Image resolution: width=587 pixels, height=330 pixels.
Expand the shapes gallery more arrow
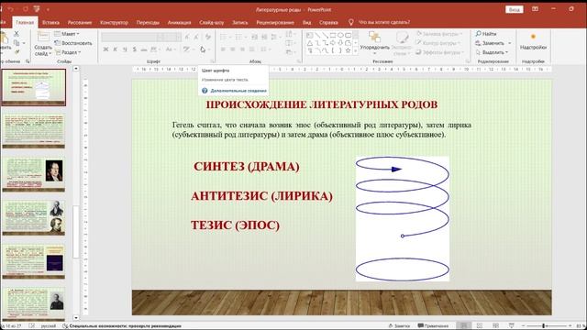tap(355, 51)
